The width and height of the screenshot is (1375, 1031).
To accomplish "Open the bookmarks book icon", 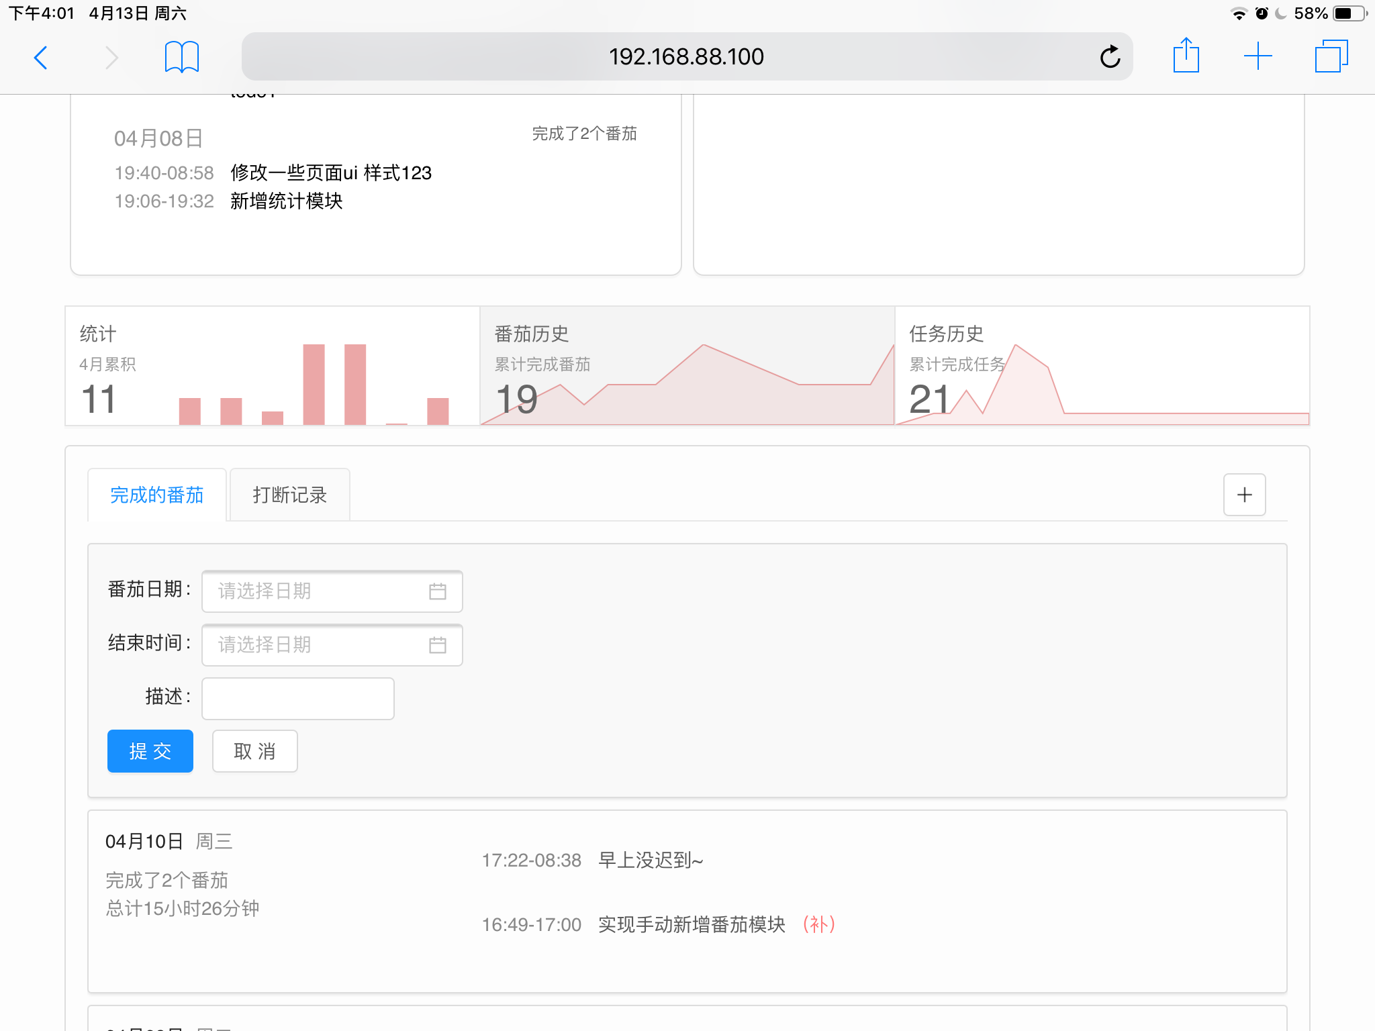I will point(182,57).
